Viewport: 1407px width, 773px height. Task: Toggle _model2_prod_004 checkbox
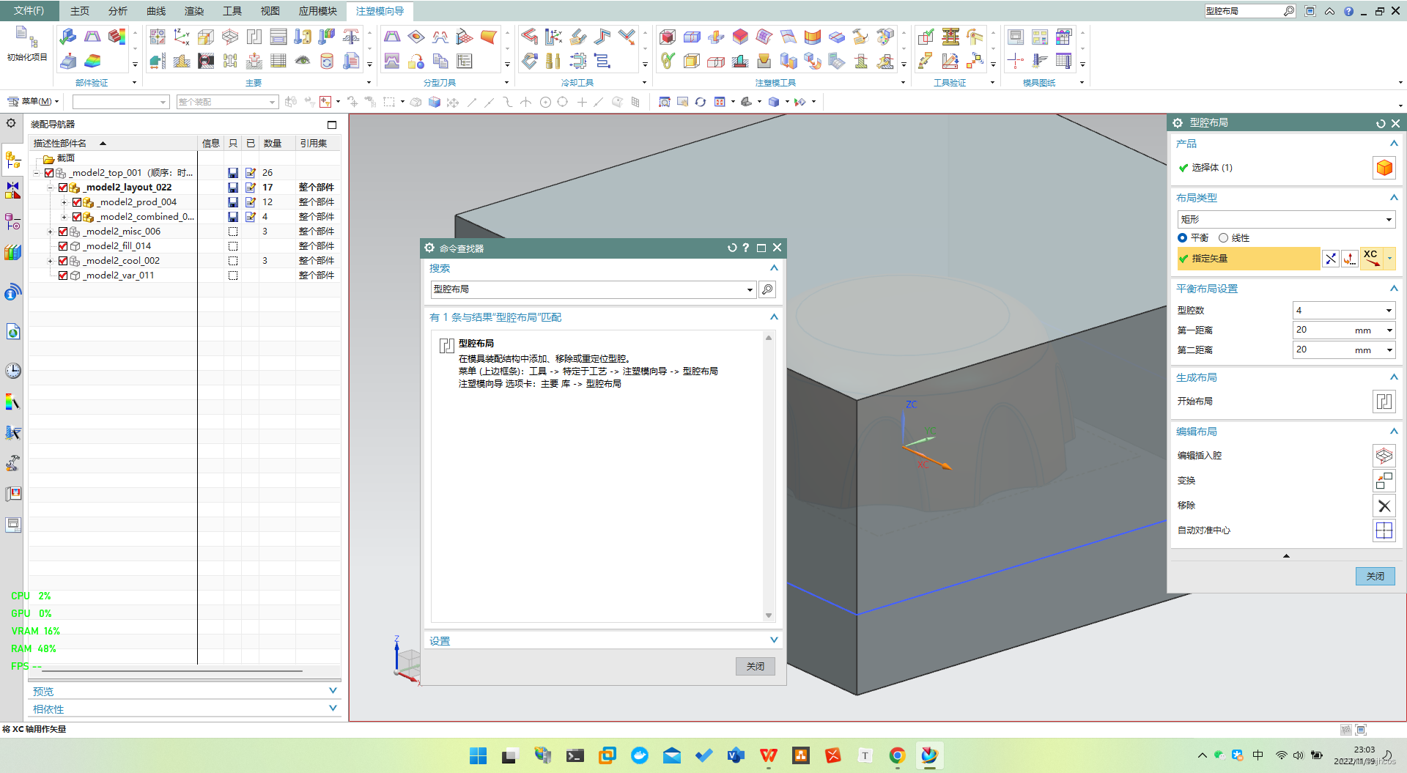[77, 202]
